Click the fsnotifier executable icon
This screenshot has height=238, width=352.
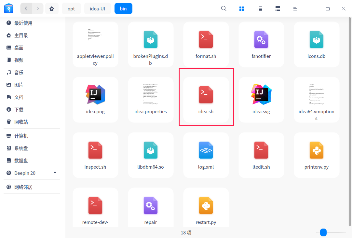pyautogui.click(x=261, y=39)
